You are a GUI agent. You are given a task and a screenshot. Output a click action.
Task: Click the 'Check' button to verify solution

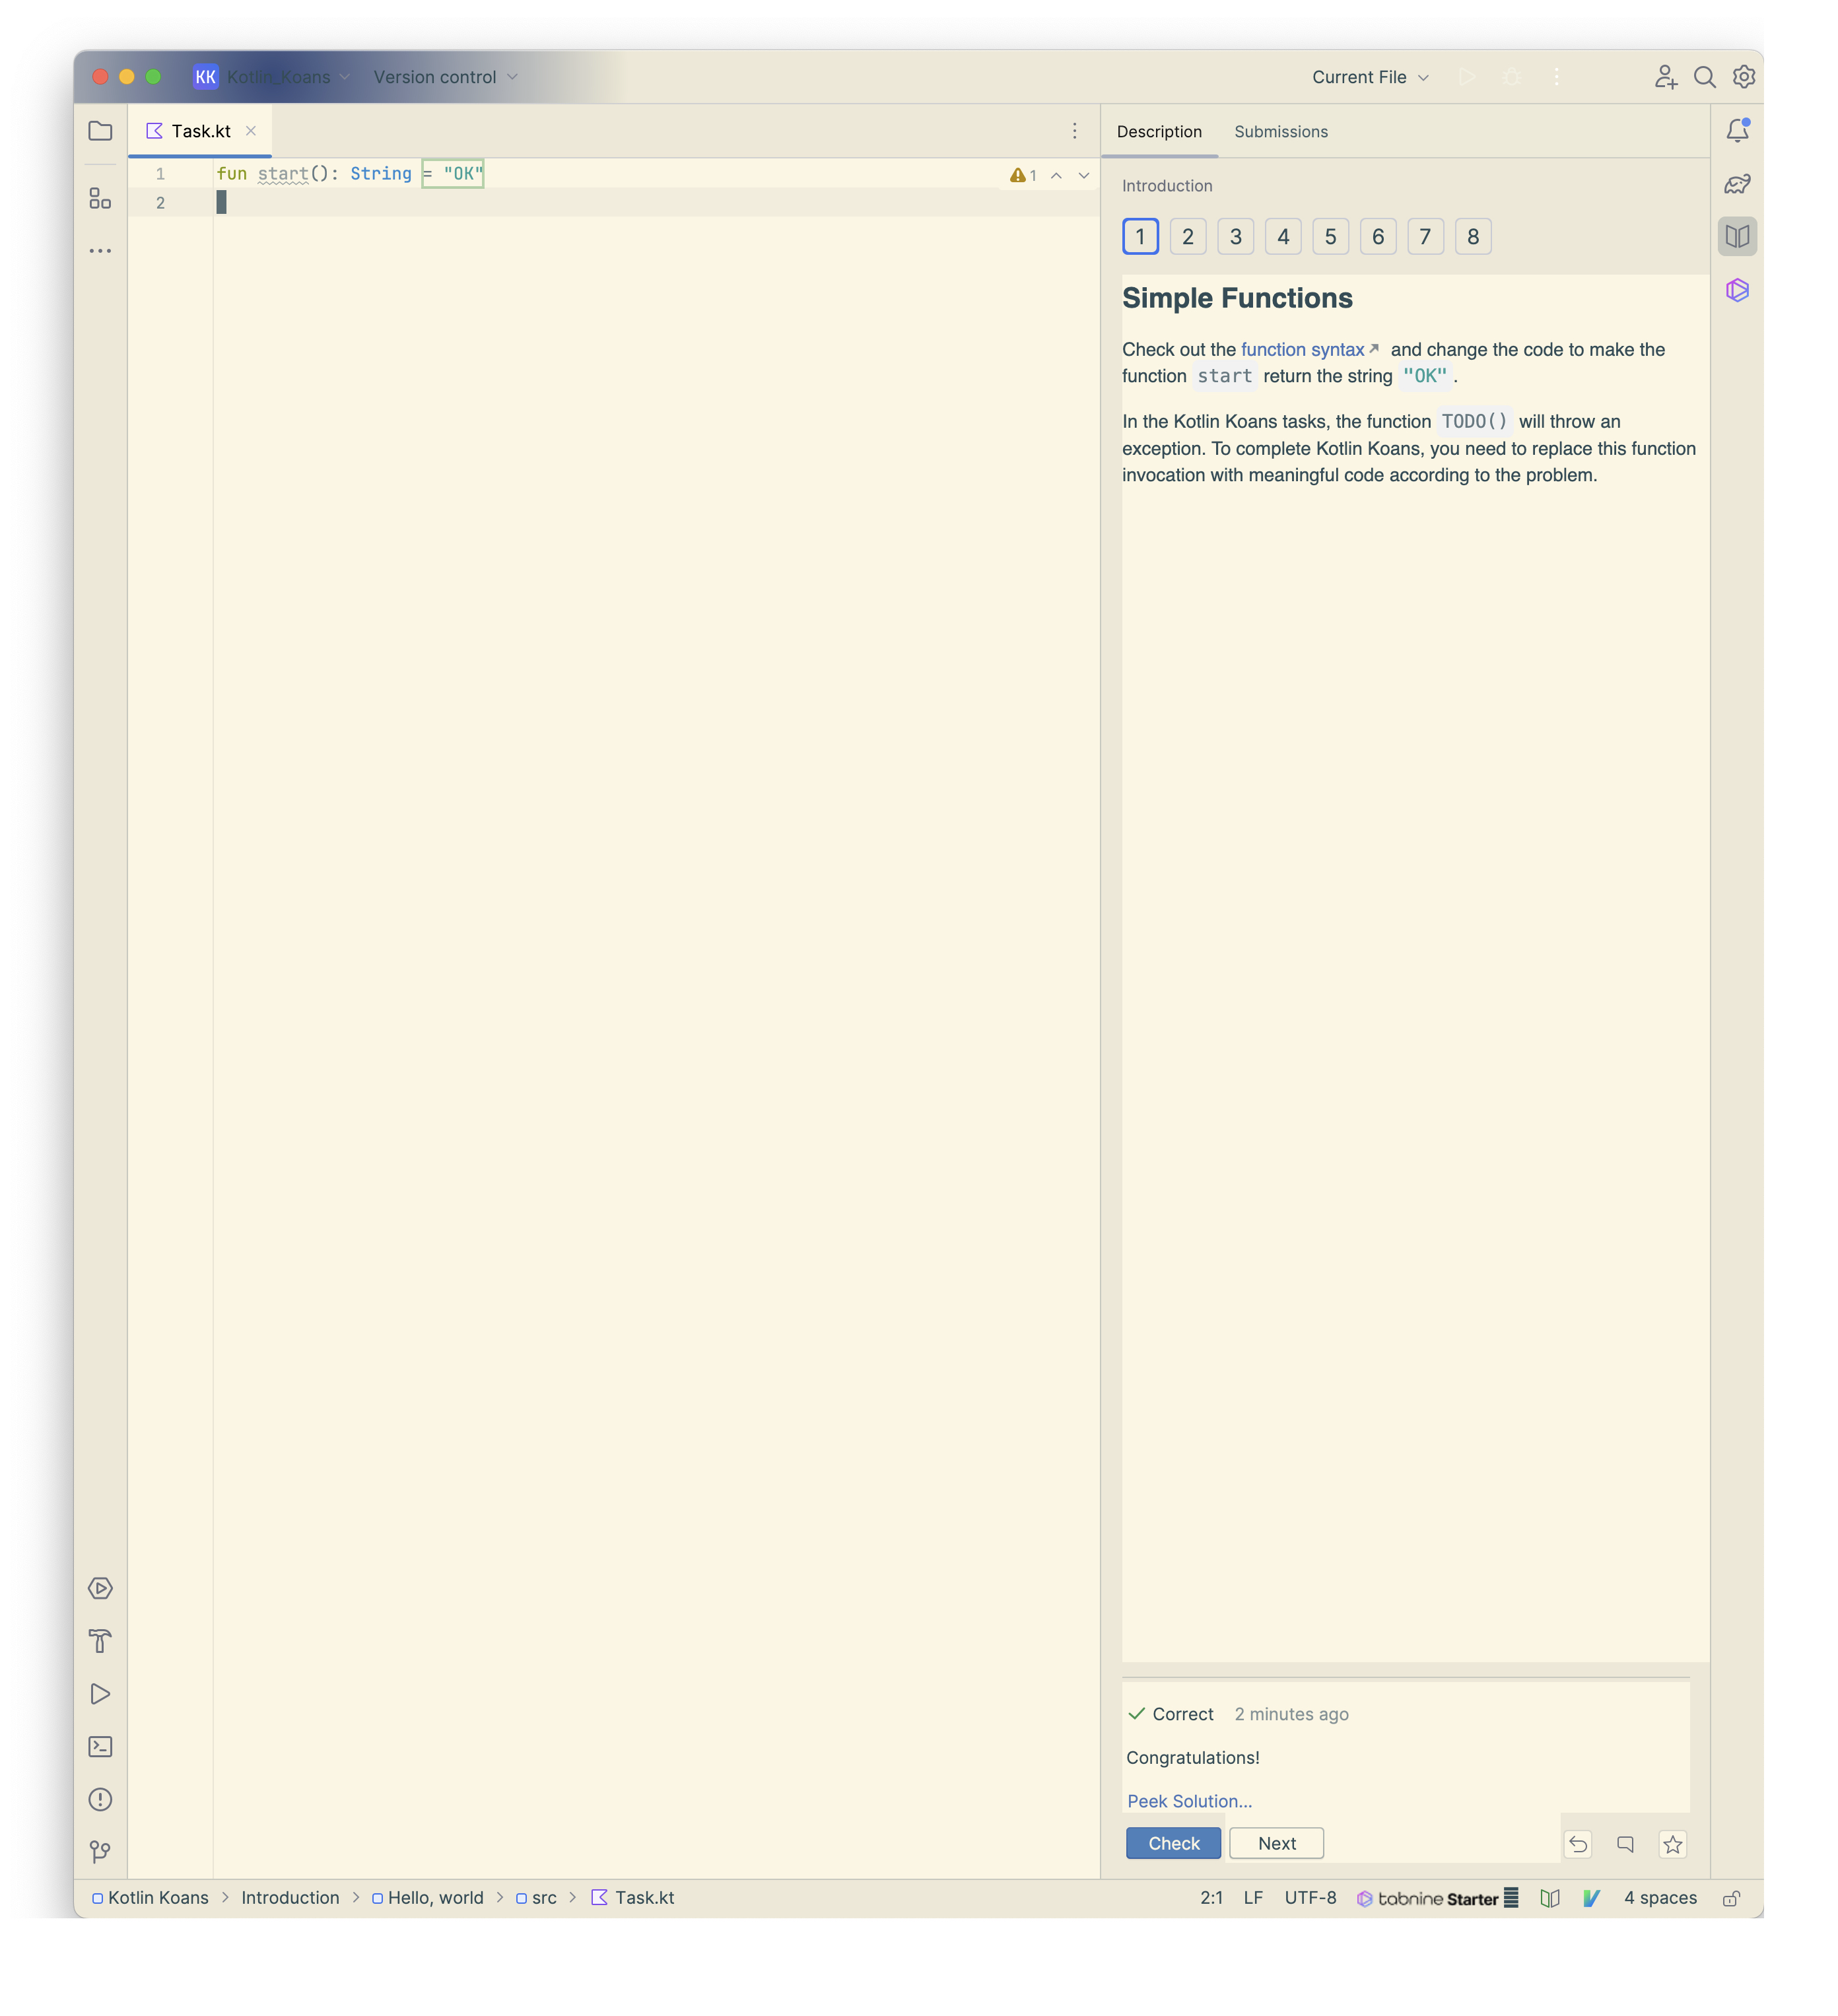point(1173,1844)
